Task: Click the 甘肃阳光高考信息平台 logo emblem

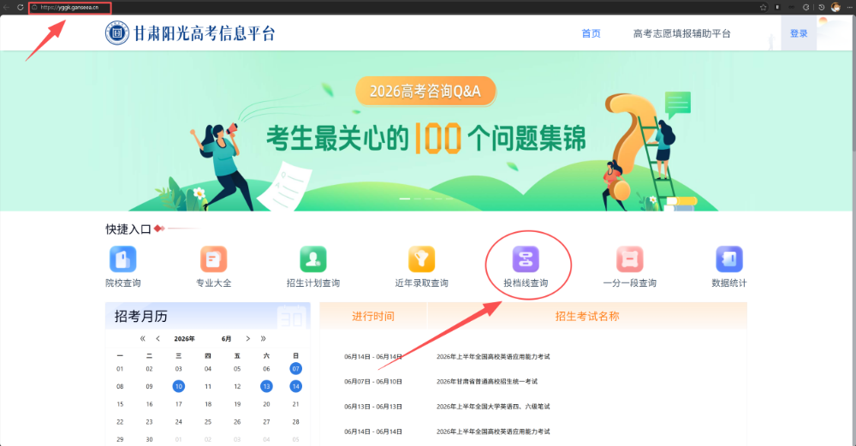Action: pyautogui.click(x=116, y=33)
